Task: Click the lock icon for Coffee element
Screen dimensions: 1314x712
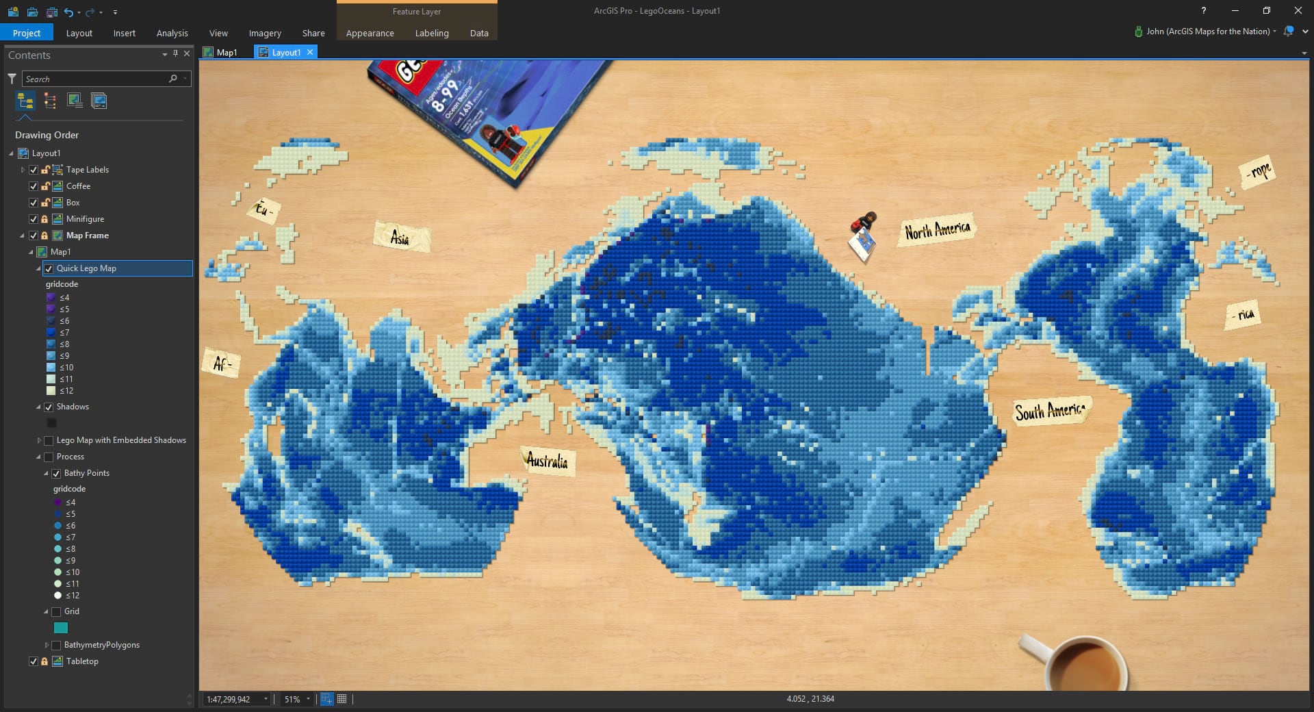Action: point(44,186)
